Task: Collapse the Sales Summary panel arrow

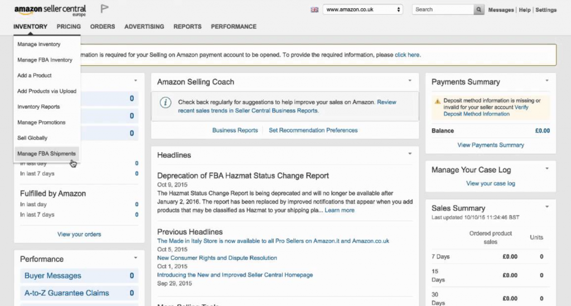Action: [x=547, y=207]
